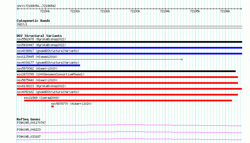Select the black nsv5979362 variant bar

(x=126, y=71)
